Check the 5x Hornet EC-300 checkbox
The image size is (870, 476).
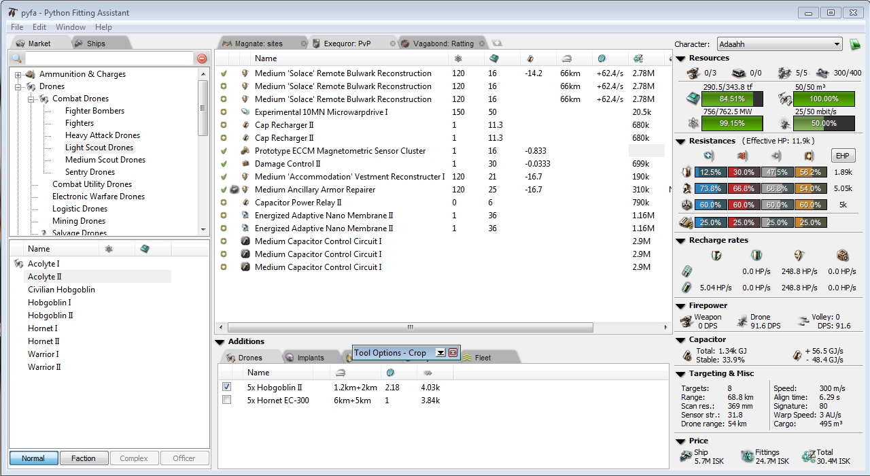tap(227, 400)
